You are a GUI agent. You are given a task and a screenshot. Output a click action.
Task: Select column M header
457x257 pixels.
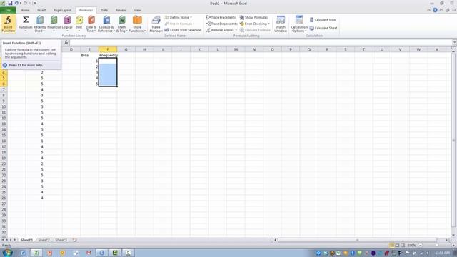coord(236,49)
